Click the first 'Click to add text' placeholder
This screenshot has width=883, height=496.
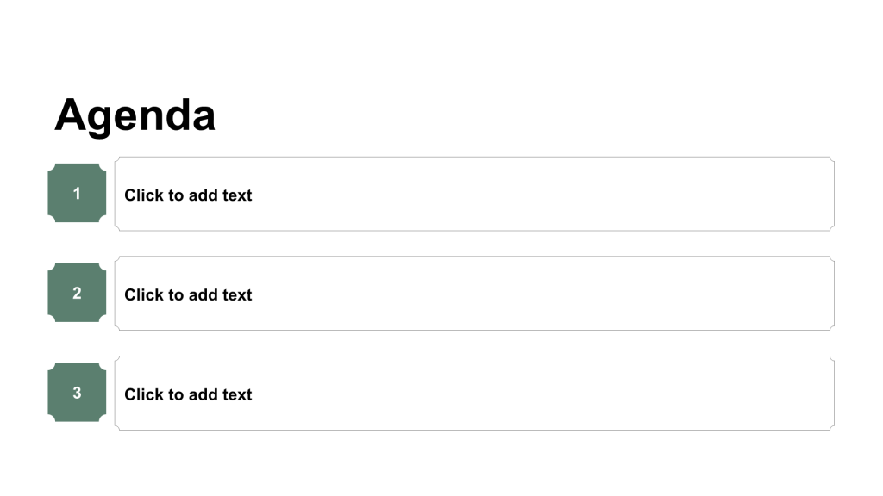click(x=188, y=195)
